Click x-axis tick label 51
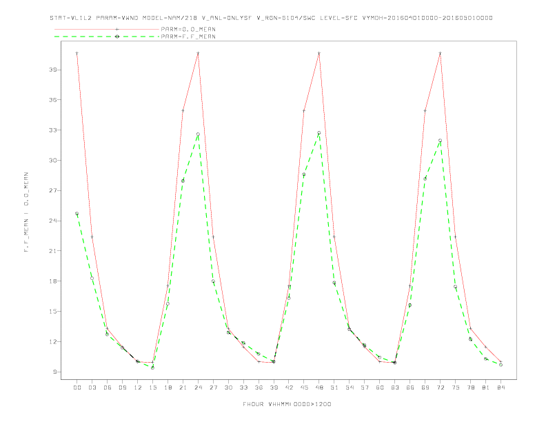 [x=334, y=388]
